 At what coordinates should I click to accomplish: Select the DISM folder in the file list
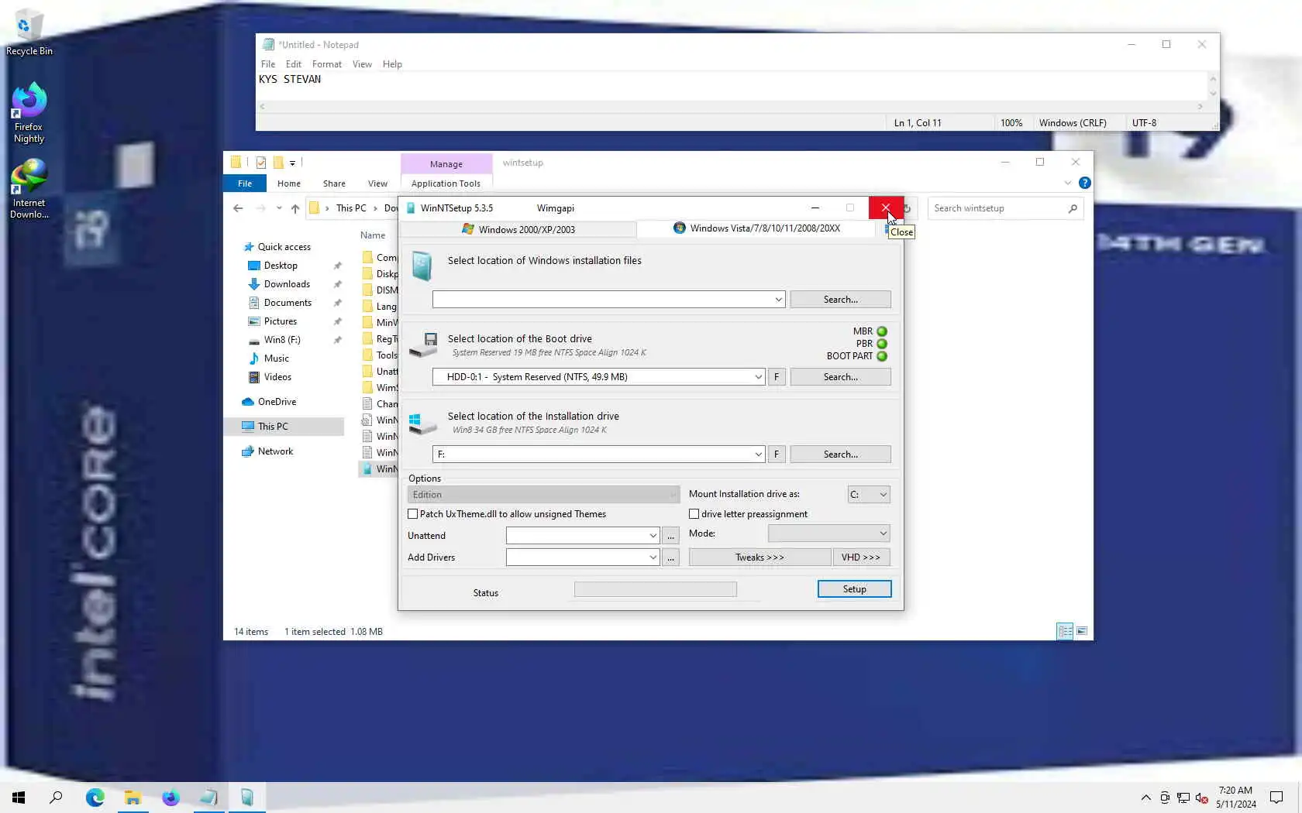pos(380,290)
